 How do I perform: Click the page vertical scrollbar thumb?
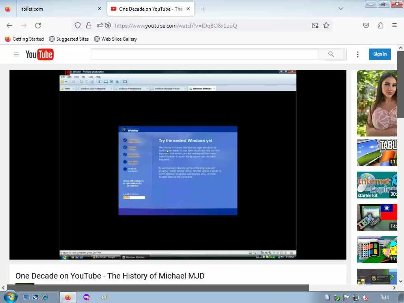coord(400,84)
